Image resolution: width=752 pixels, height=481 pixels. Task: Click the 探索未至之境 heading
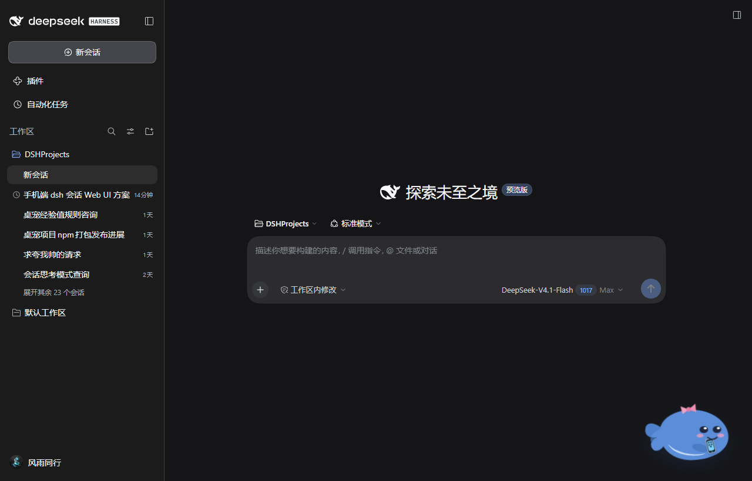click(x=451, y=192)
